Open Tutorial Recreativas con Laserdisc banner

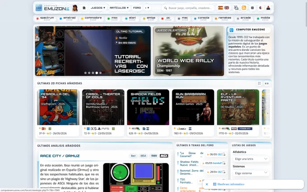click(x=93, y=51)
